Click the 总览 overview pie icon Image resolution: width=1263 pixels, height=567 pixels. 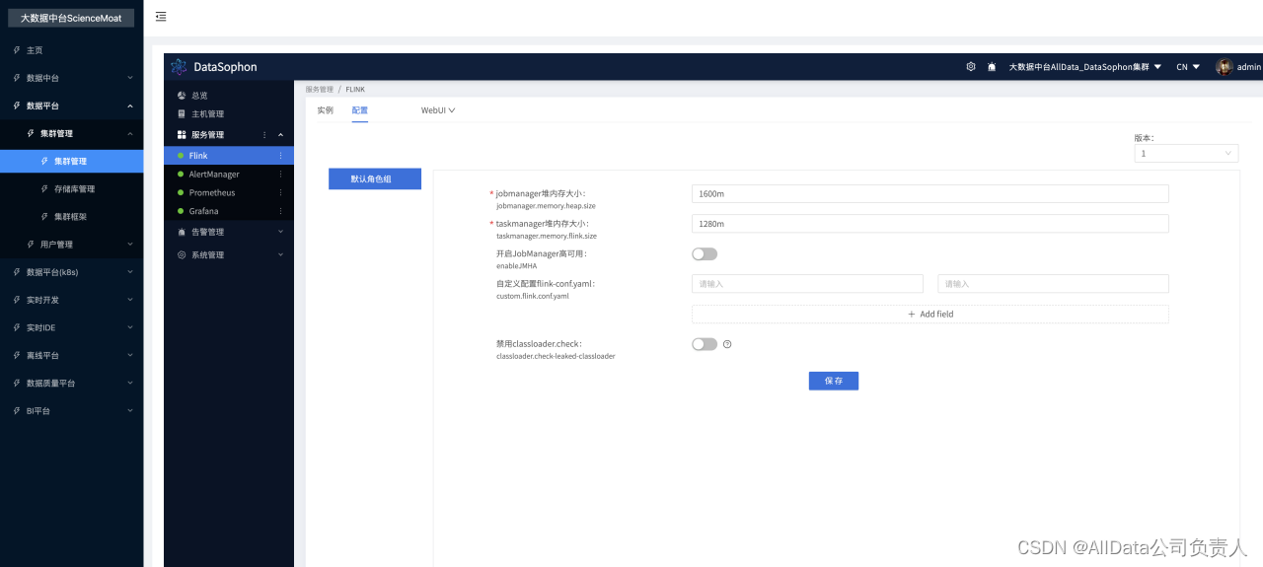[182, 96]
